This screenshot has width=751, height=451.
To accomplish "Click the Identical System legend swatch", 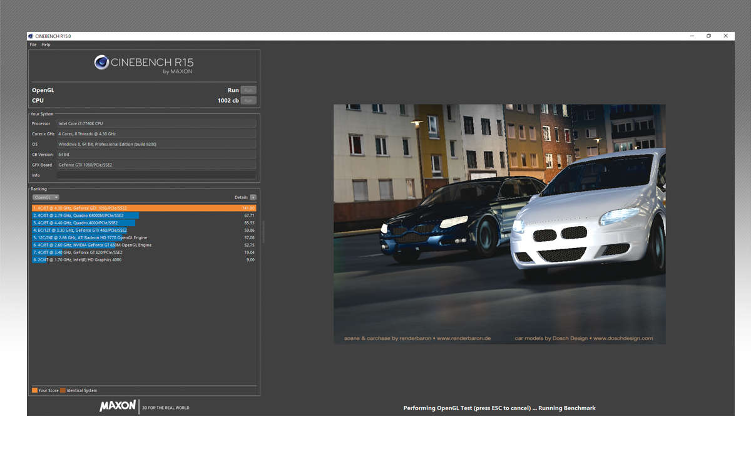I will click(x=63, y=390).
